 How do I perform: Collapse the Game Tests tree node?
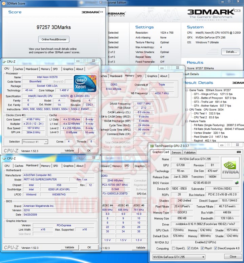pos(187,90)
